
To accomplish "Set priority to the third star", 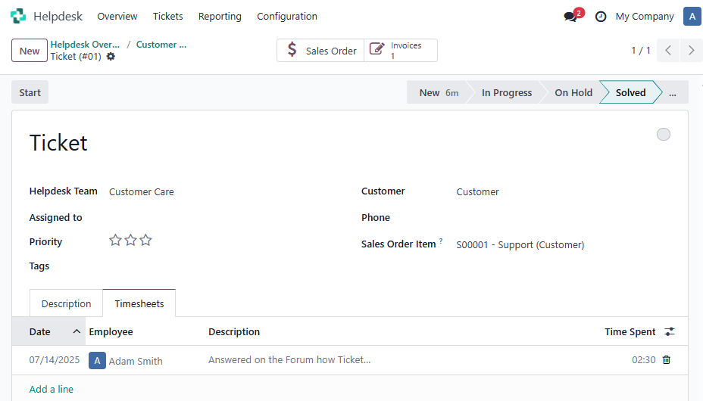I will click(145, 241).
